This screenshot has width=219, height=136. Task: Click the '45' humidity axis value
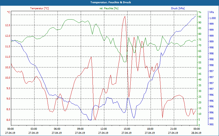pyautogui.click(x=200, y=74)
